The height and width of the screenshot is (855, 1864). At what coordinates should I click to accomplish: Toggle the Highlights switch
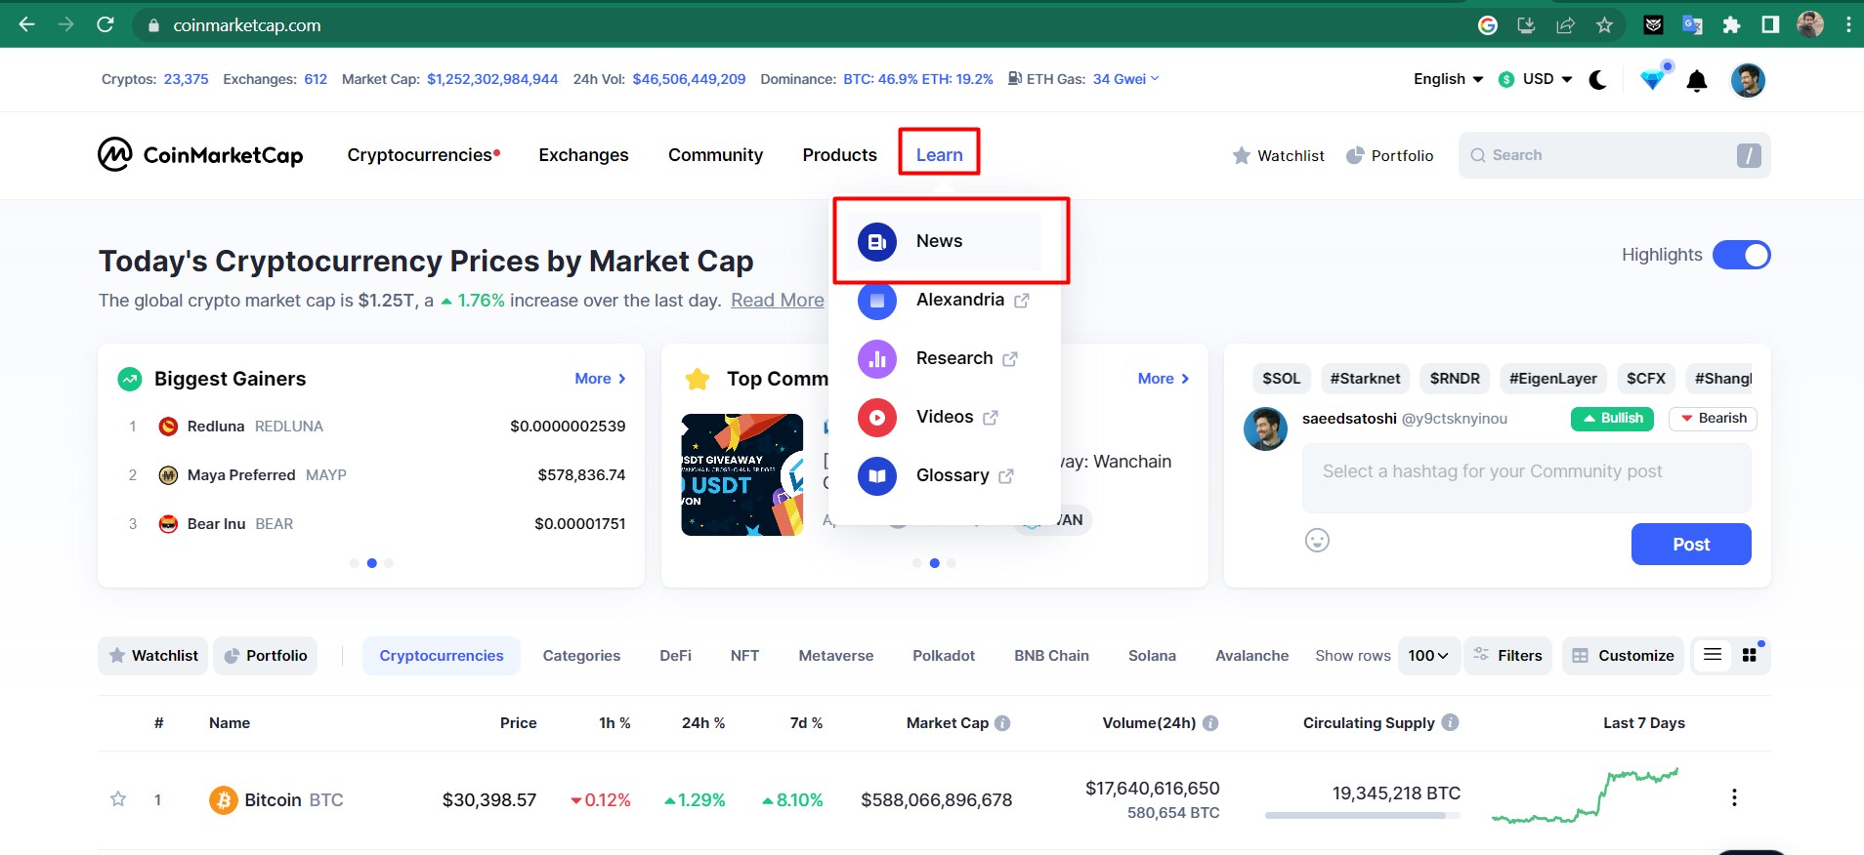1742,255
